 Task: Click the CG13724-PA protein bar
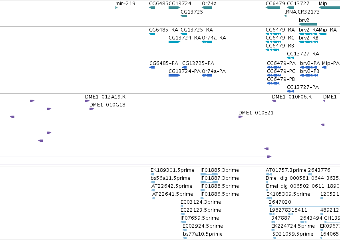click(x=174, y=75)
